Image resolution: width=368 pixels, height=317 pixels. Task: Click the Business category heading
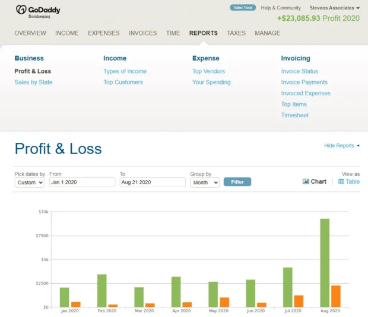point(29,58)
